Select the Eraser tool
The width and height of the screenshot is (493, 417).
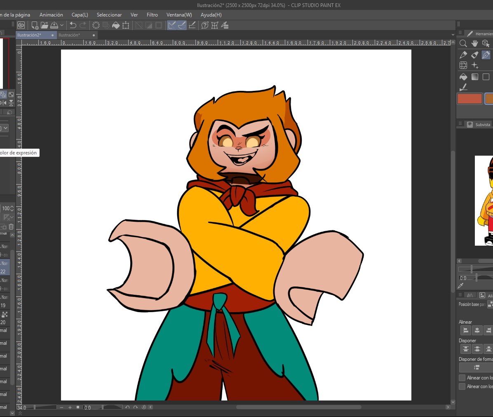pyautogui.click(x=475, y=55)
